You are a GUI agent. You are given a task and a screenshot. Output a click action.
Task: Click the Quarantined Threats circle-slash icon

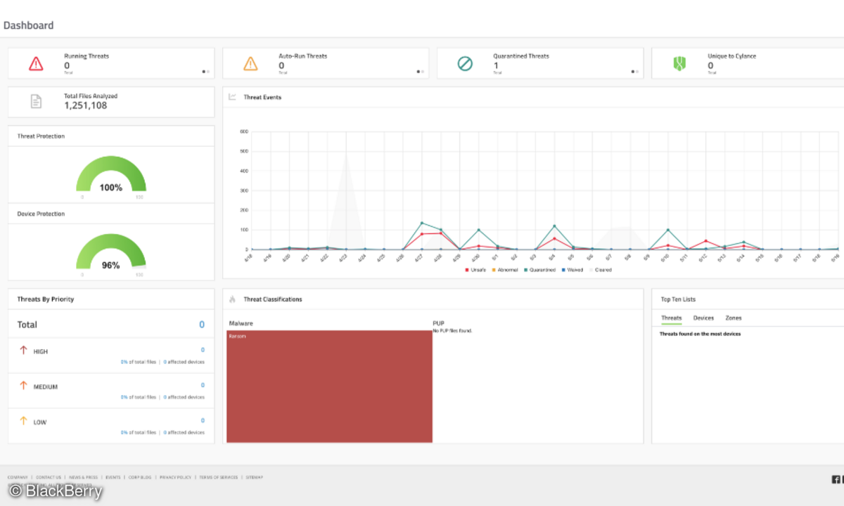(465, 64)
